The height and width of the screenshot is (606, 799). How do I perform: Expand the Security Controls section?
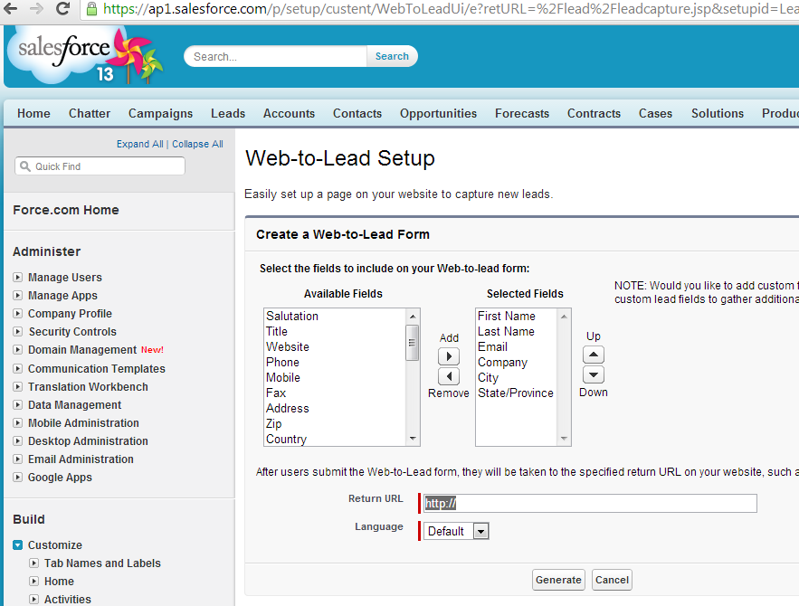coord(18,332)
